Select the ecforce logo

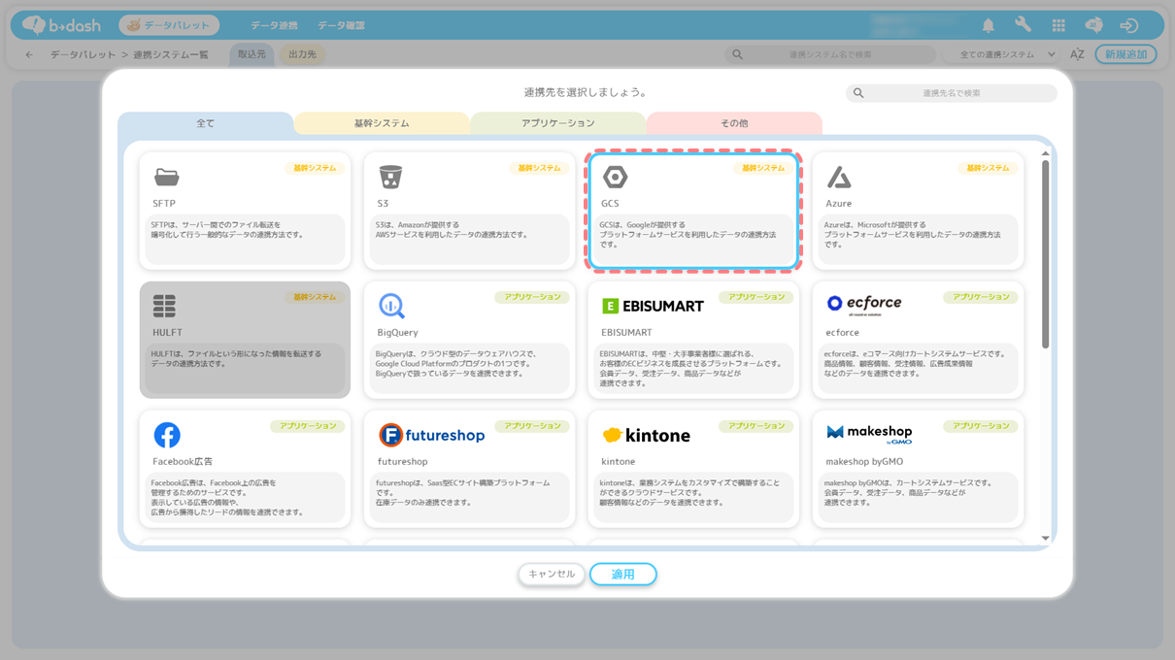[x=863, y=305]
